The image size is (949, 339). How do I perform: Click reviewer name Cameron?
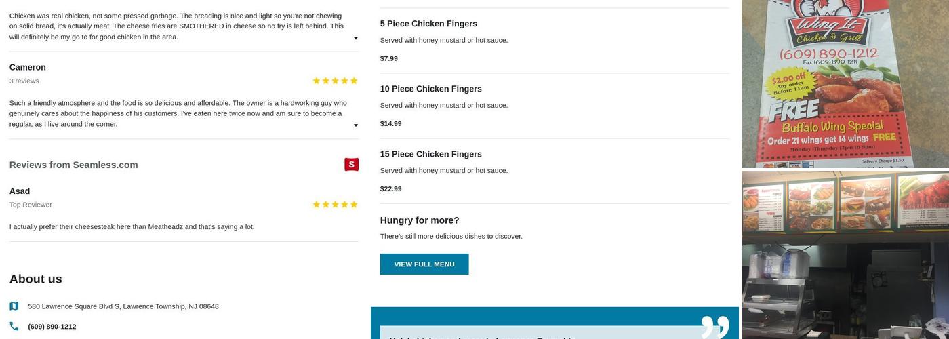(28, 67)
